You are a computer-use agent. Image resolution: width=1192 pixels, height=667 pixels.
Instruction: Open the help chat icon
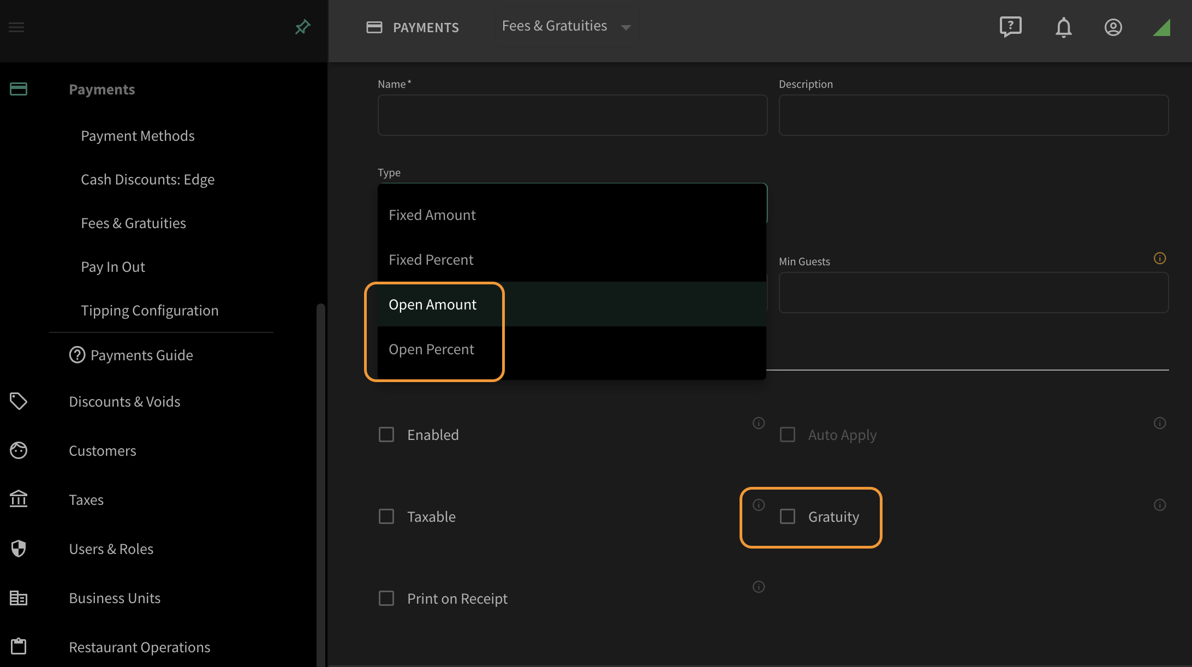[x=1011, y=27]
